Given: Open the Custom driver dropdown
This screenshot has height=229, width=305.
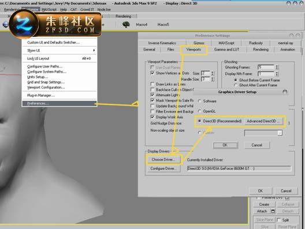Looking at the screenshot, I should [280, 133].
